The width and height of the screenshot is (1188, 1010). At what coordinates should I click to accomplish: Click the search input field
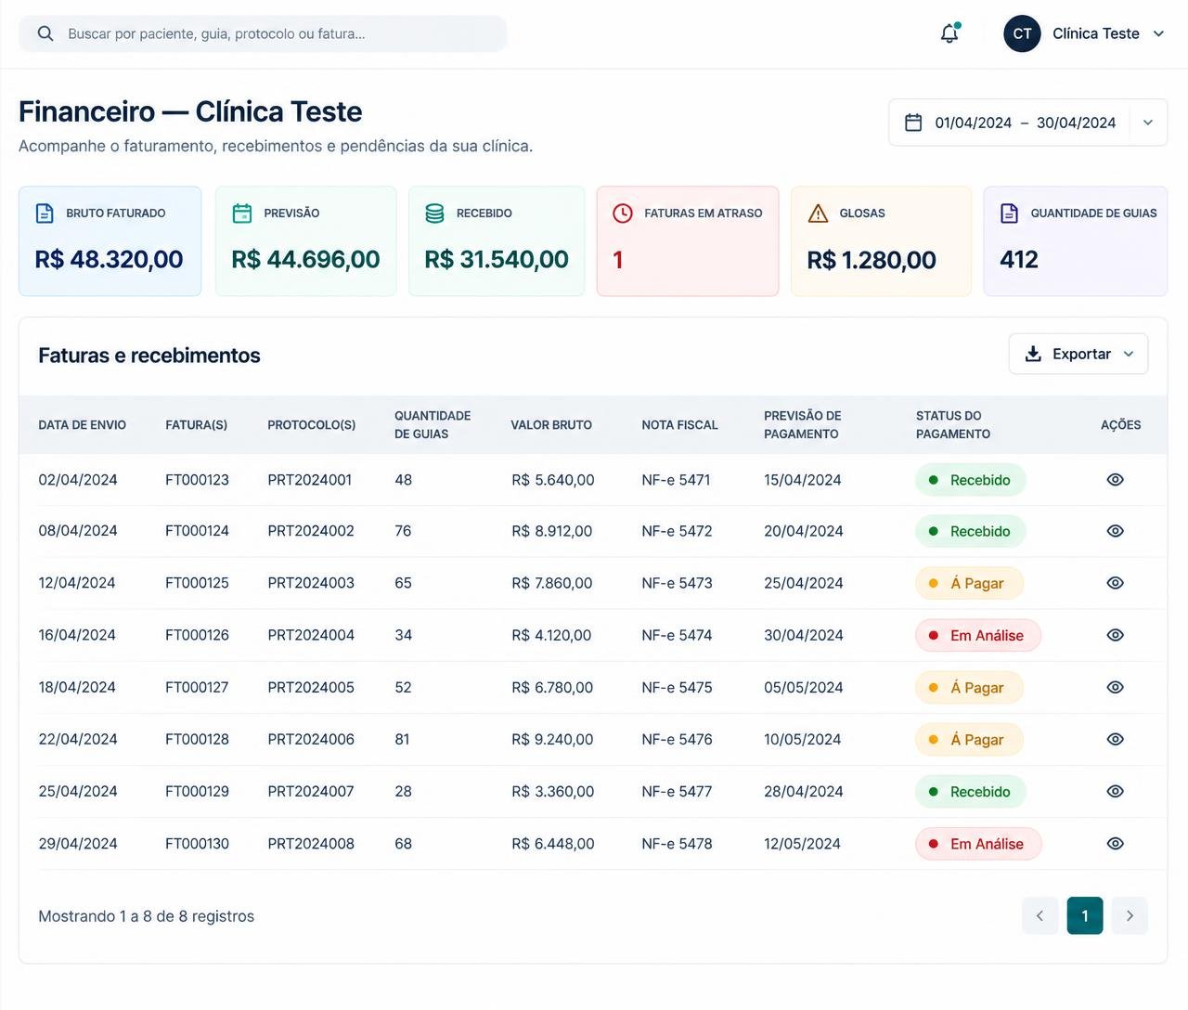point(263,33)
